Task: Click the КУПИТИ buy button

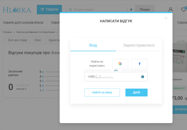Action: (180, 109)
